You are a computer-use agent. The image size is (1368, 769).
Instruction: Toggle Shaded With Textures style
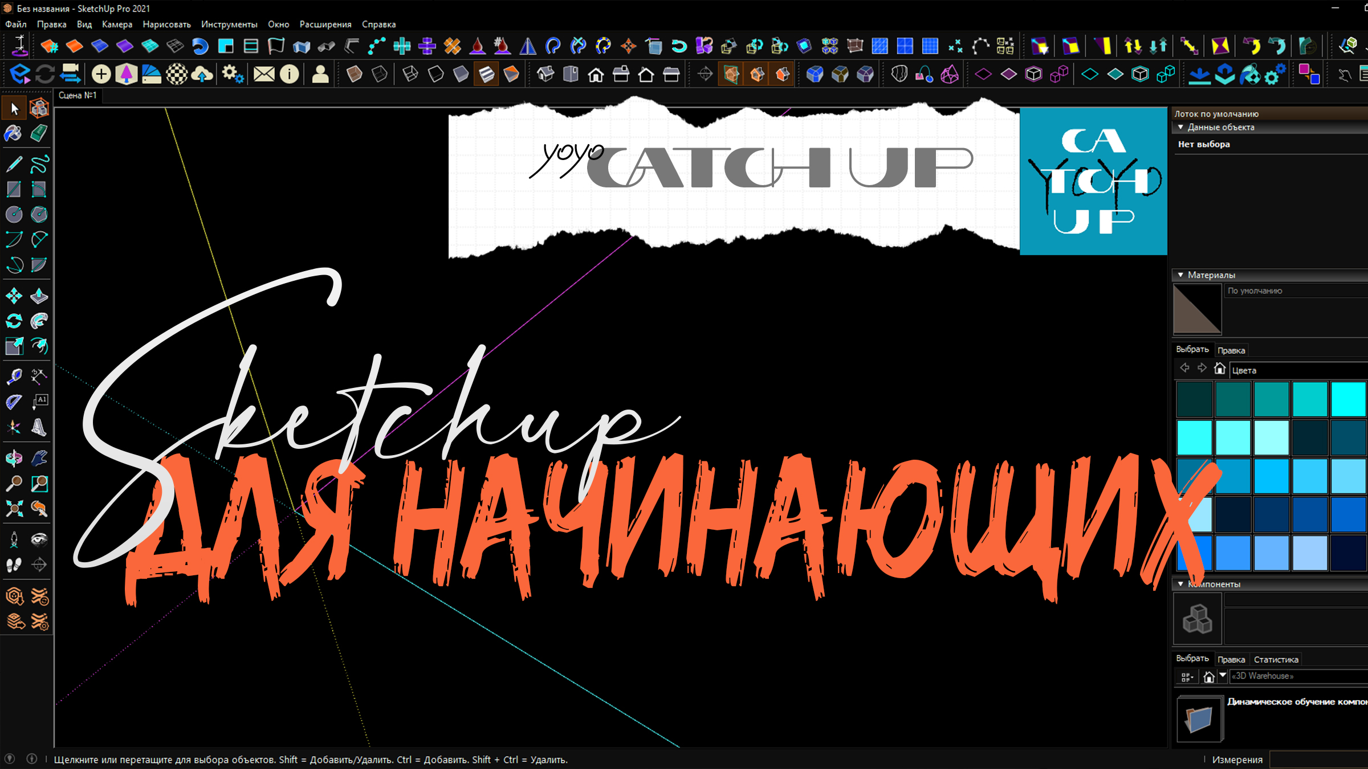click(x=486, y=74)
